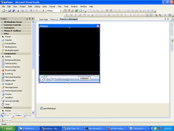
Task: Pin the Toolbox panel with the auto-hide pushpin
Action: (30, 19)
